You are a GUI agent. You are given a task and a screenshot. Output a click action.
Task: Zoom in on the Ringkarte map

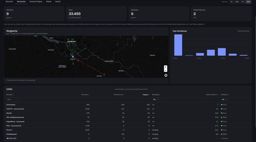[x=166, y=67]
